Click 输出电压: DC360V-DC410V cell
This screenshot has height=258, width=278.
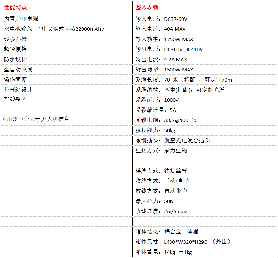204,49
